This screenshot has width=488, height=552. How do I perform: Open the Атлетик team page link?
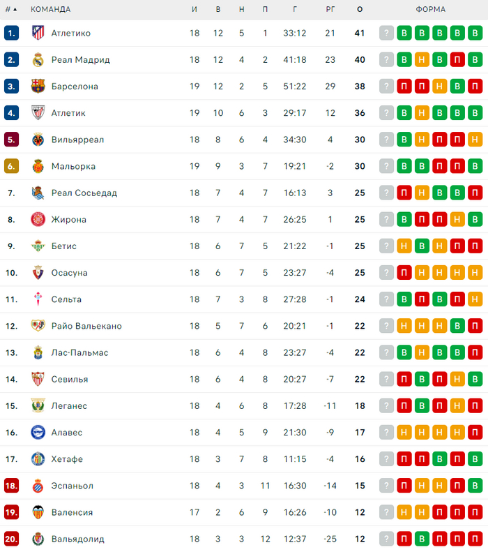[x=68, y=113]
